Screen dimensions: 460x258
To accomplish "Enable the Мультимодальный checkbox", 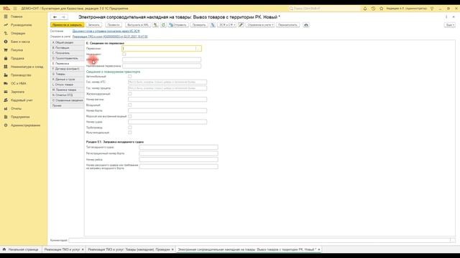I will 130,133.
